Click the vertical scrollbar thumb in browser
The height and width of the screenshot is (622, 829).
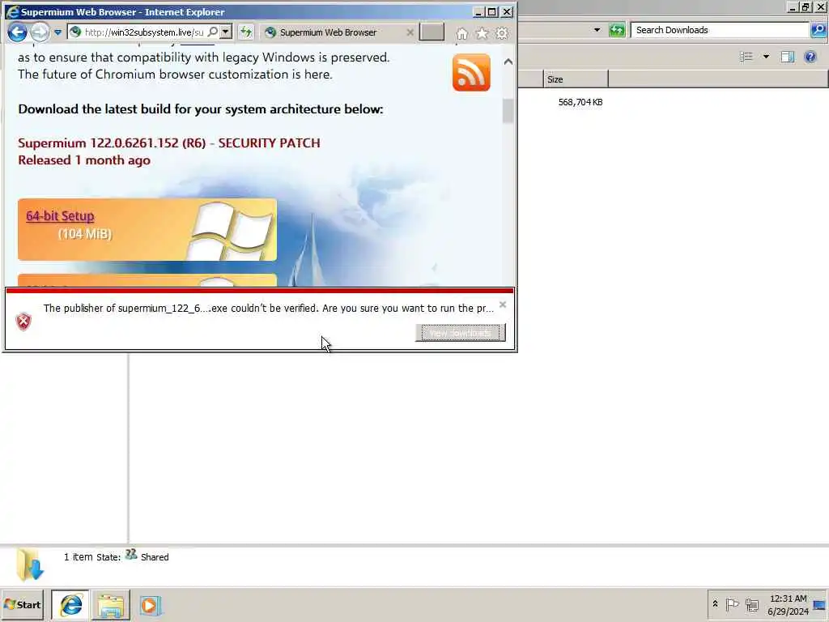(508, 111)
